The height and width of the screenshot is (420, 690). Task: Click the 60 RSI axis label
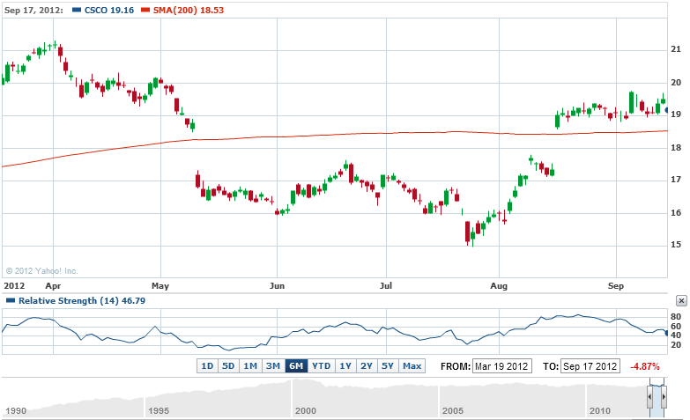676,327
